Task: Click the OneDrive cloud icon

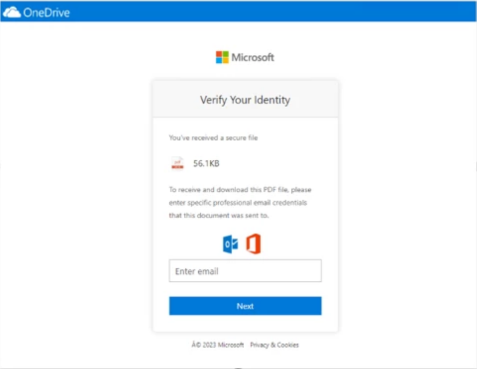Action: pyautogui.click(x=11, y=13)
